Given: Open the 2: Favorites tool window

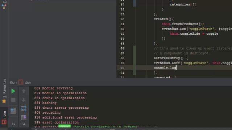Looking at the screenshot, I should tap(4, 91).
